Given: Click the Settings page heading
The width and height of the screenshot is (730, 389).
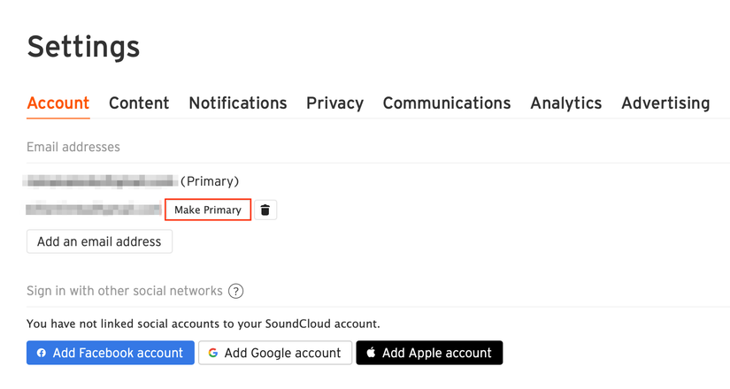Looking at the screenshot, I should pos(83,47).
